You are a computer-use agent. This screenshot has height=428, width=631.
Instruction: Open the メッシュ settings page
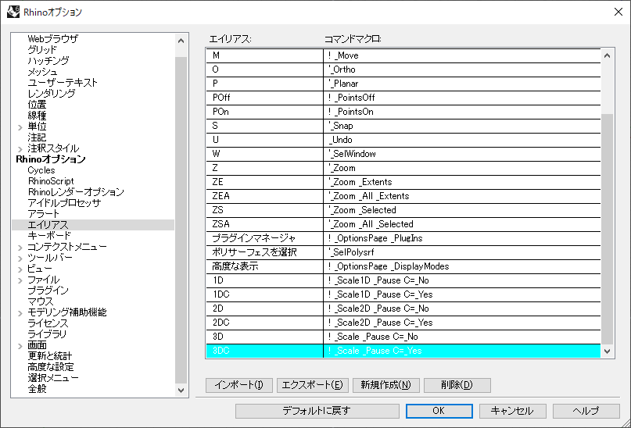(x=42, y=72)
